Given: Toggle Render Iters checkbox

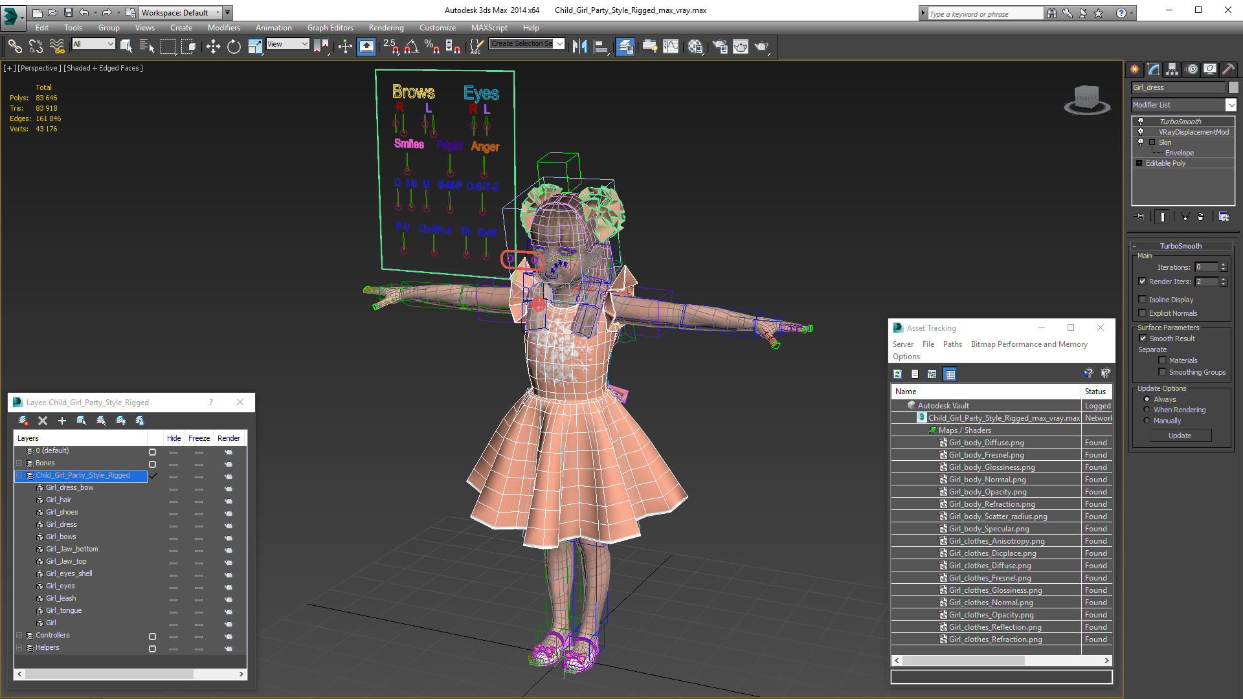Looking at the screenshot, I should pos(1143,281).
